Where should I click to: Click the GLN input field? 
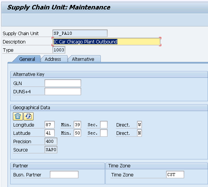[x=63, y=83]
